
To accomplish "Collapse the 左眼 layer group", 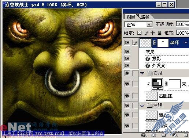I will pyautogui.click(x=142, y=106).
